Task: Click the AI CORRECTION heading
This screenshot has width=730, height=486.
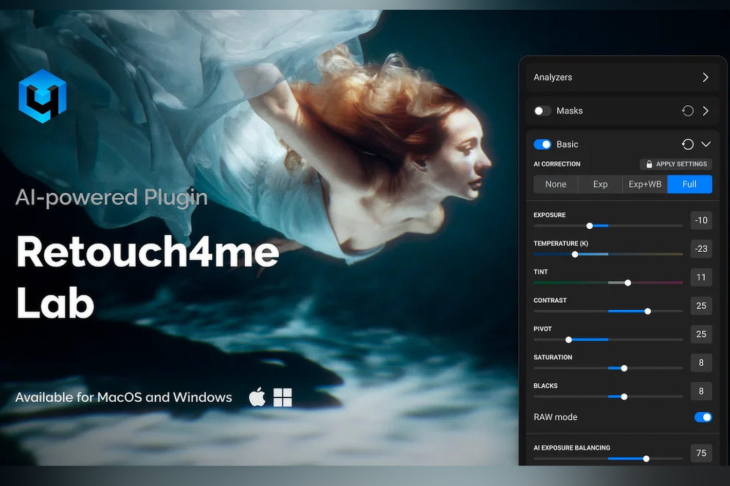Action: point(557,164)
